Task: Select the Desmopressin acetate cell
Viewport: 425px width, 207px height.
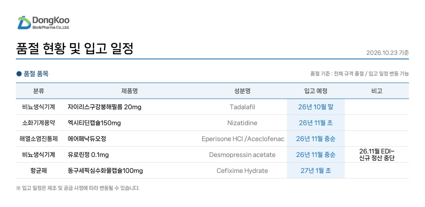Action: pos(242,155)
